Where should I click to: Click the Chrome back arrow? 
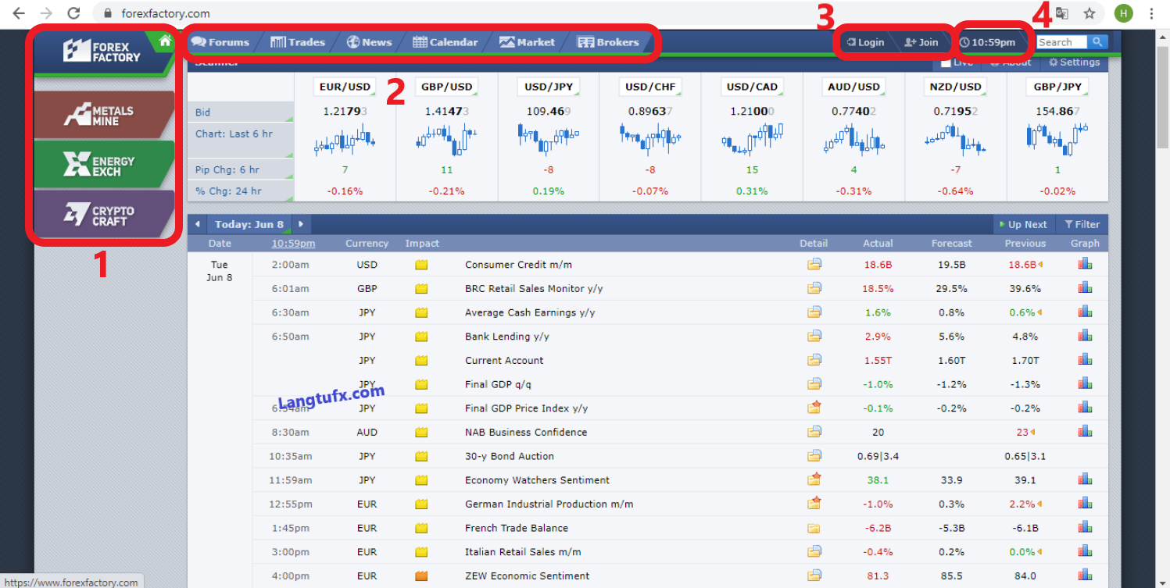point(19,13)
